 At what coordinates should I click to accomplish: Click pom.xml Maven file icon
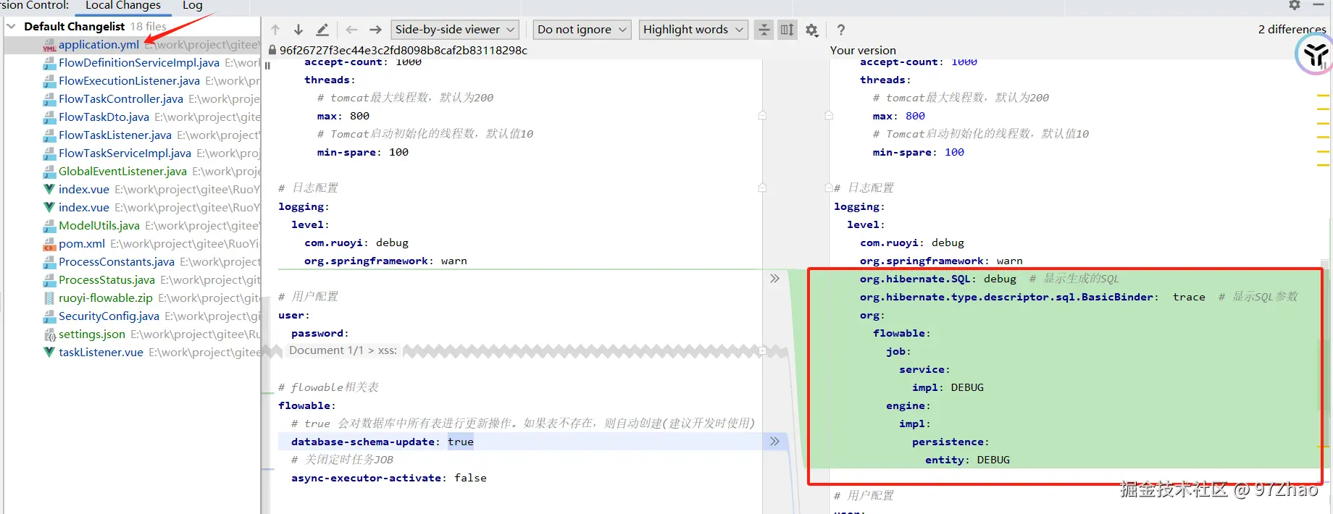pyautogui.click(x=49, y=244)
